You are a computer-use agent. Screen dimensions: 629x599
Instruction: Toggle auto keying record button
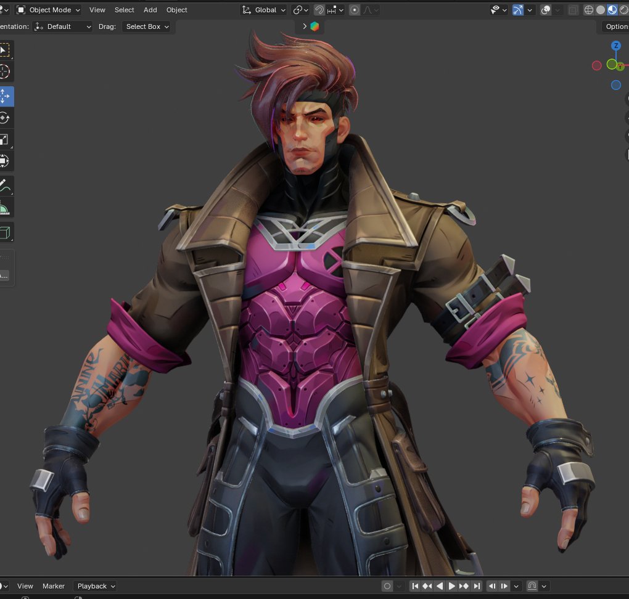(387, 586)
